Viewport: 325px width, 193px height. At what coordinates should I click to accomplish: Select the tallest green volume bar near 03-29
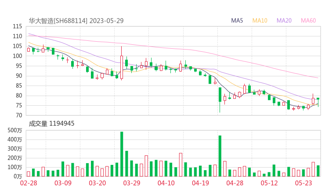[122, 154]
